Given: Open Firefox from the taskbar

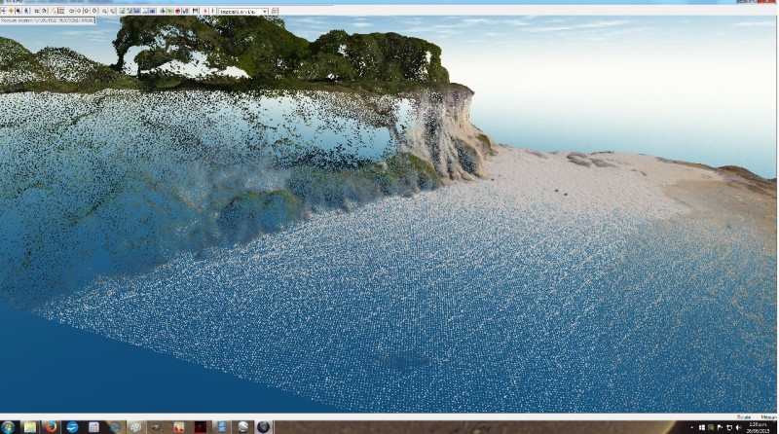Looking at the screenshot, I should [51, 427].
